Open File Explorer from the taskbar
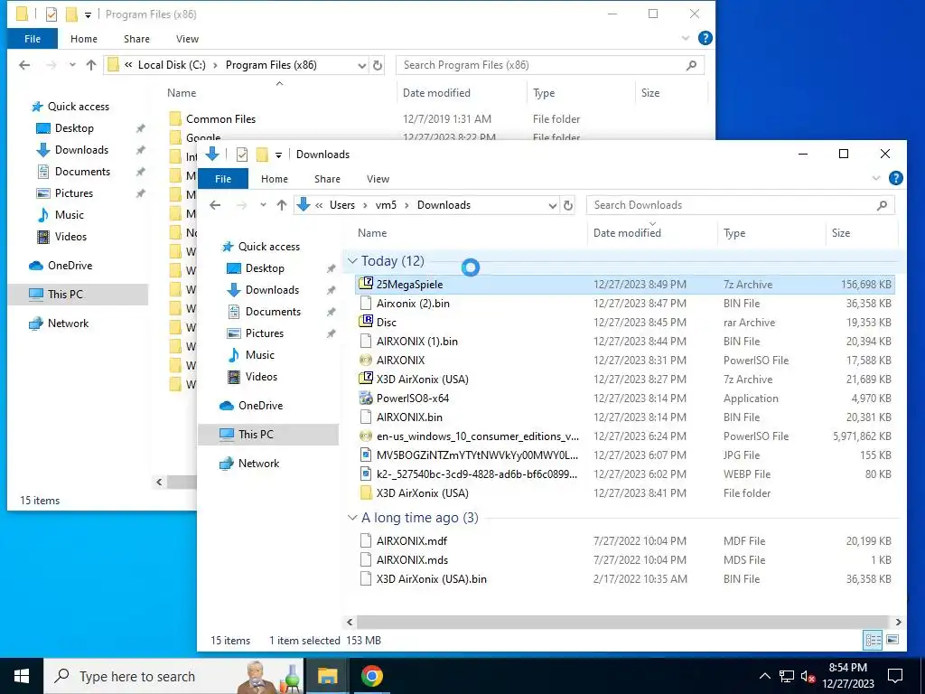 pyautogui.click(x=327, y=676)
